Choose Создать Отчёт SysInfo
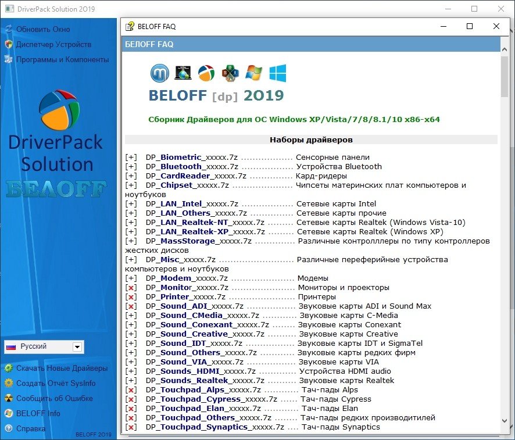 pyautogui.click(x=56, y=383)
